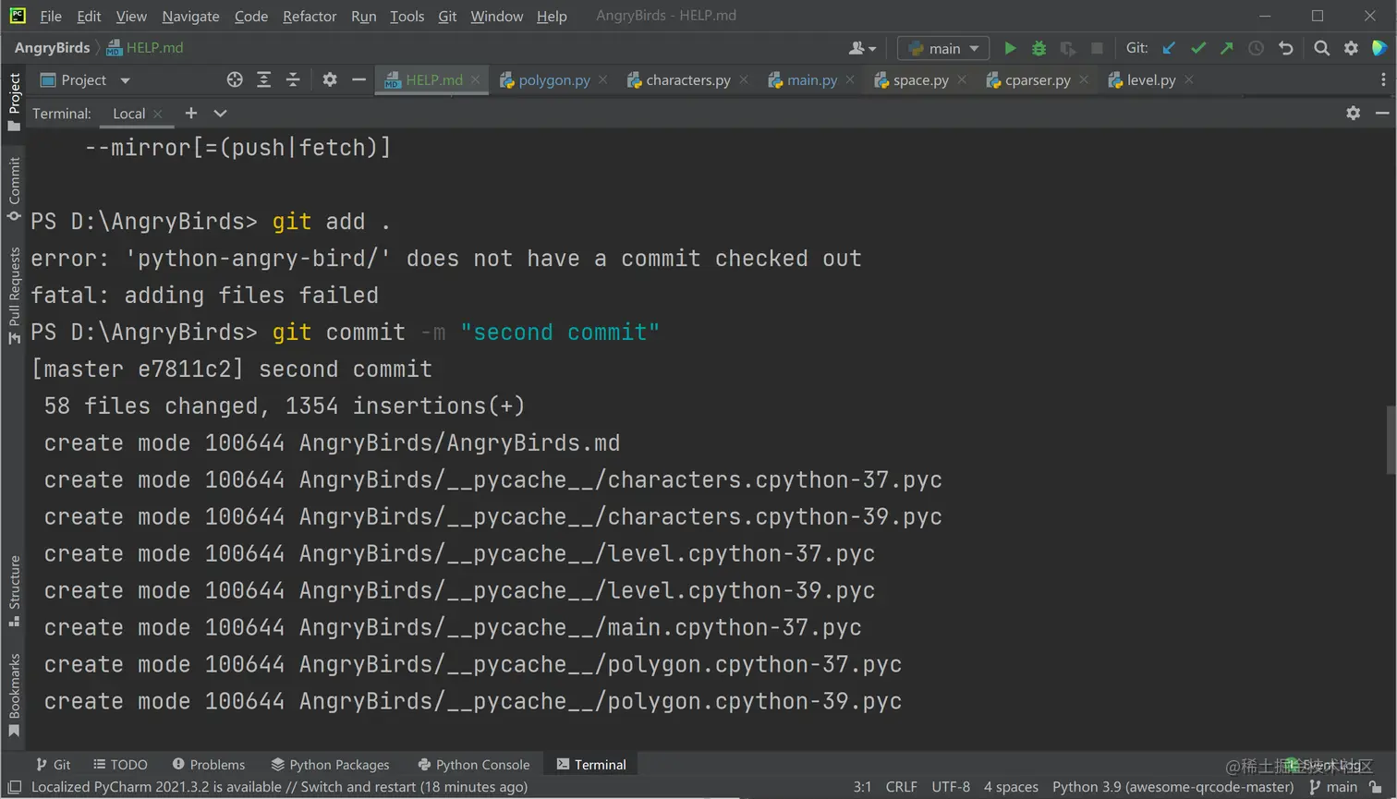Screen dimensions: 1397x799
Task: Switch to HELP.md editor tab
Action: click(433, 80)
